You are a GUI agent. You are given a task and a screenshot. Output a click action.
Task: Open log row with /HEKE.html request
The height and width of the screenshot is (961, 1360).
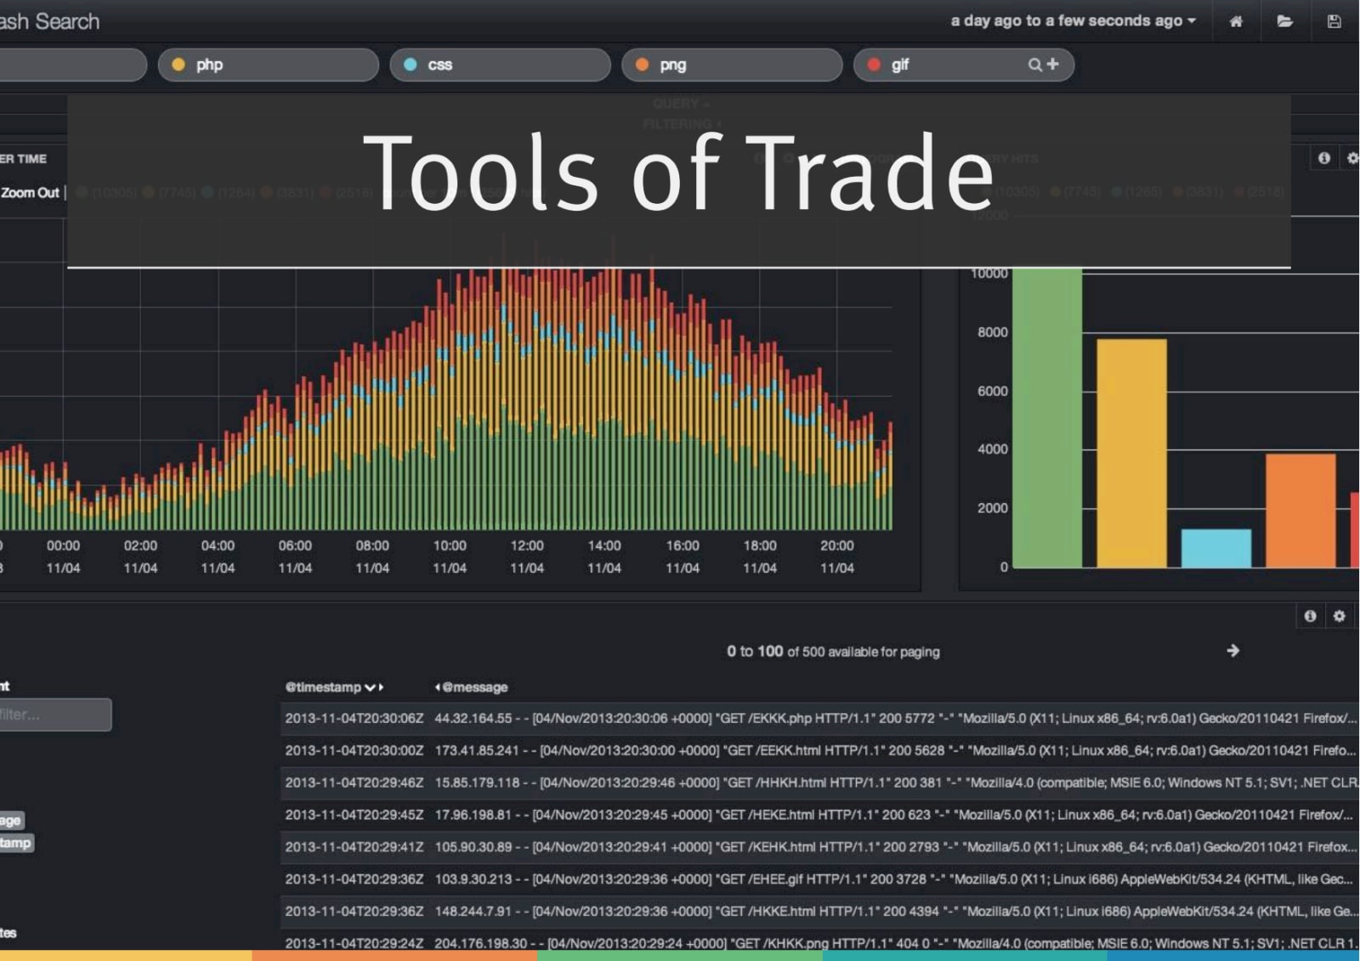[x=820, y=815]
